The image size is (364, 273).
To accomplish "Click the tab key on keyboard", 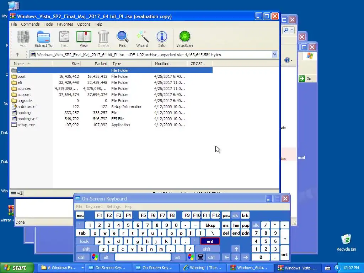I will tap(82, 233).
